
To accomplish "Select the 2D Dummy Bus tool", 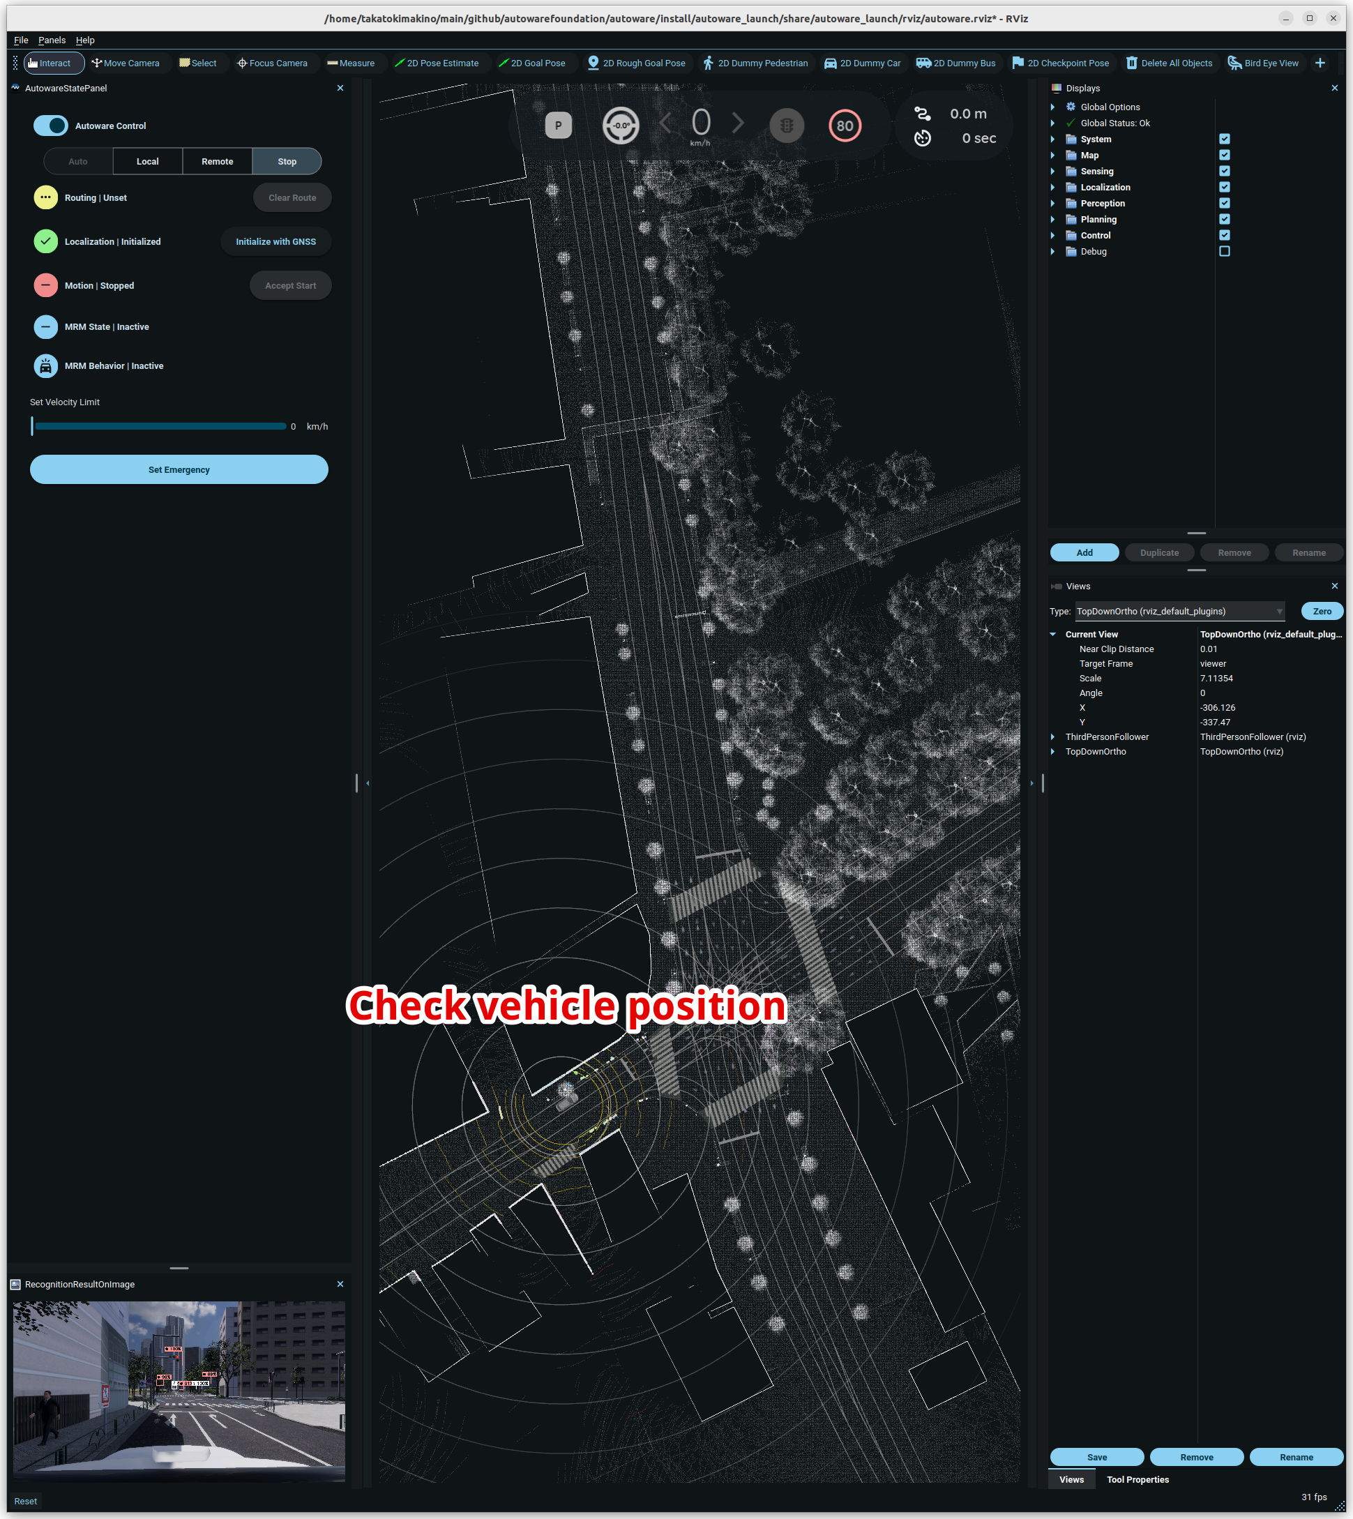I will tap(955, 63).
